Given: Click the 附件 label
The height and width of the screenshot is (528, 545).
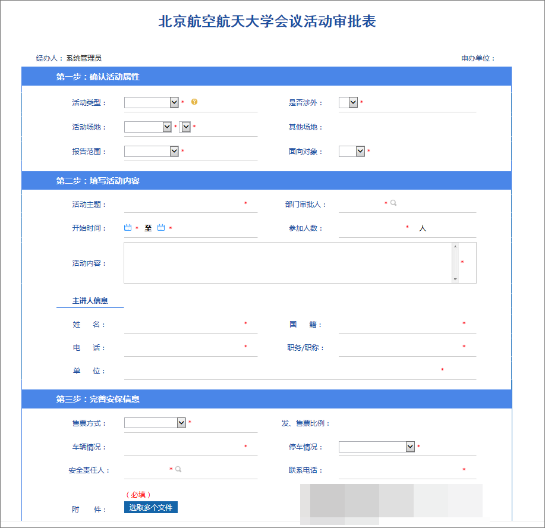Looking at the screenshot, I should 89,509.
